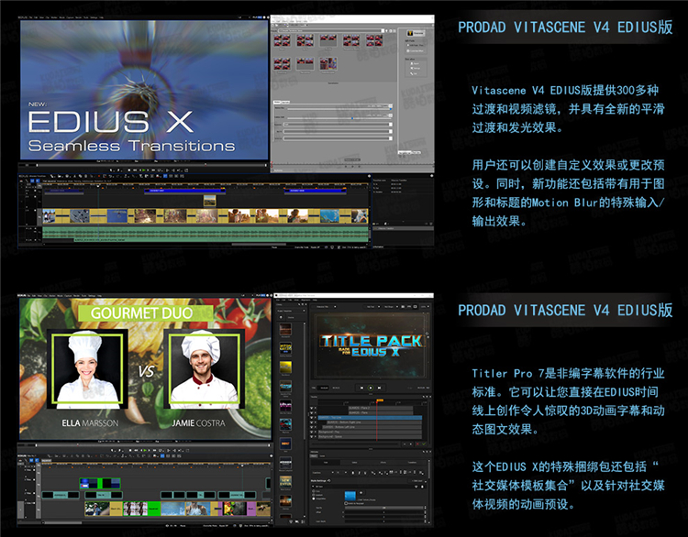Viewport: 688px width, 537px height.
Task: Toggle visibility of the top Titler Pro timeline layer
Action: tap(313, 404)
